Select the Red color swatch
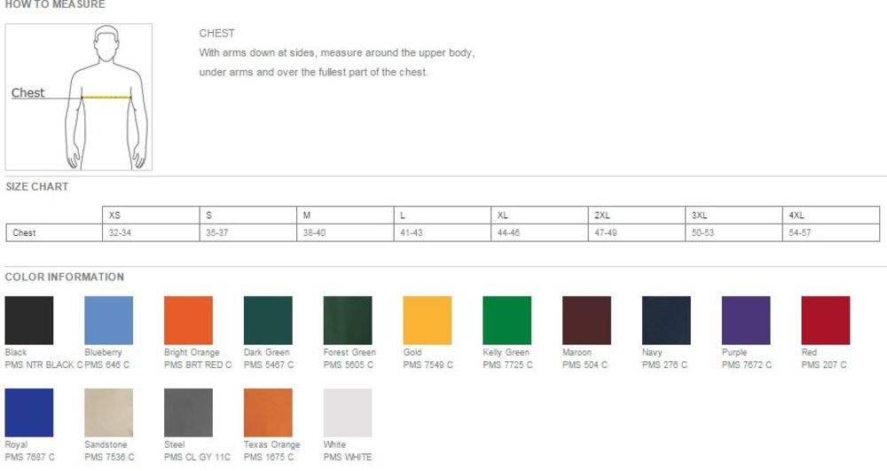This screenshot has height=471, width=887. (826, 320)
